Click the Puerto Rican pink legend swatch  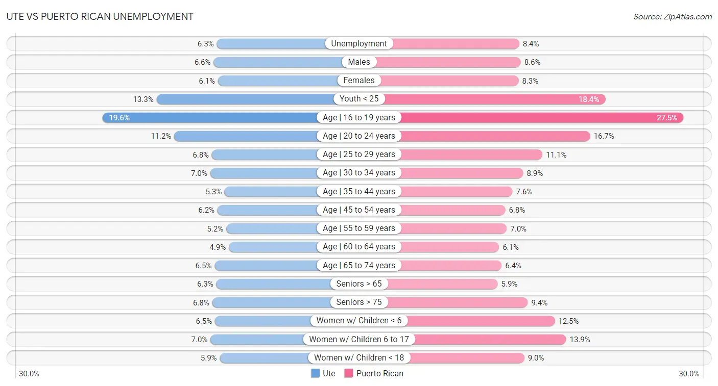(x=349, y=373)
